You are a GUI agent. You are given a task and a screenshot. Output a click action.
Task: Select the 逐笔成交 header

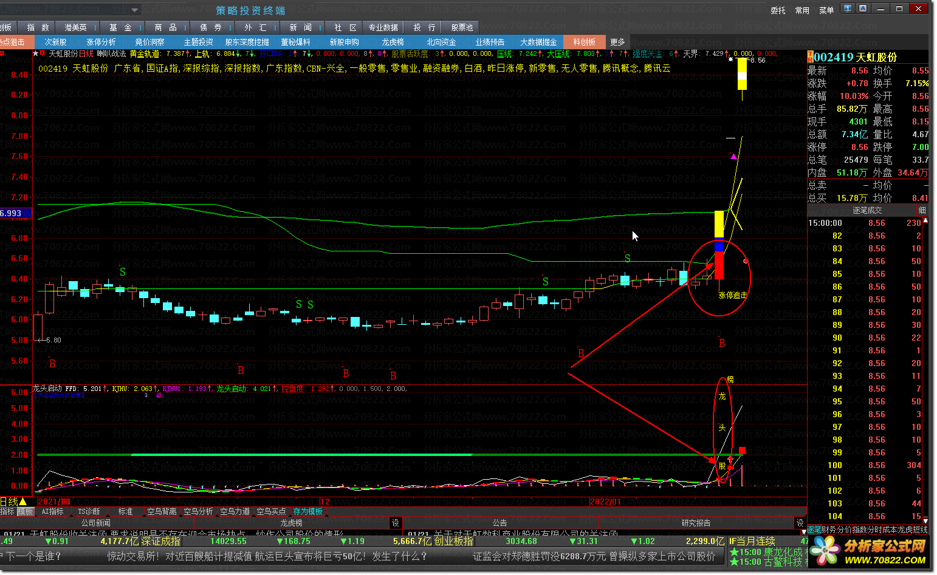[x=867, y=210]
